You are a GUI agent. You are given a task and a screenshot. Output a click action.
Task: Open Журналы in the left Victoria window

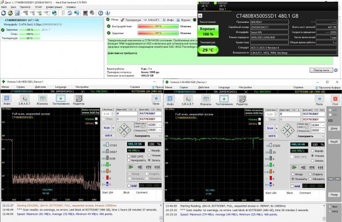[x=42, y=100]
